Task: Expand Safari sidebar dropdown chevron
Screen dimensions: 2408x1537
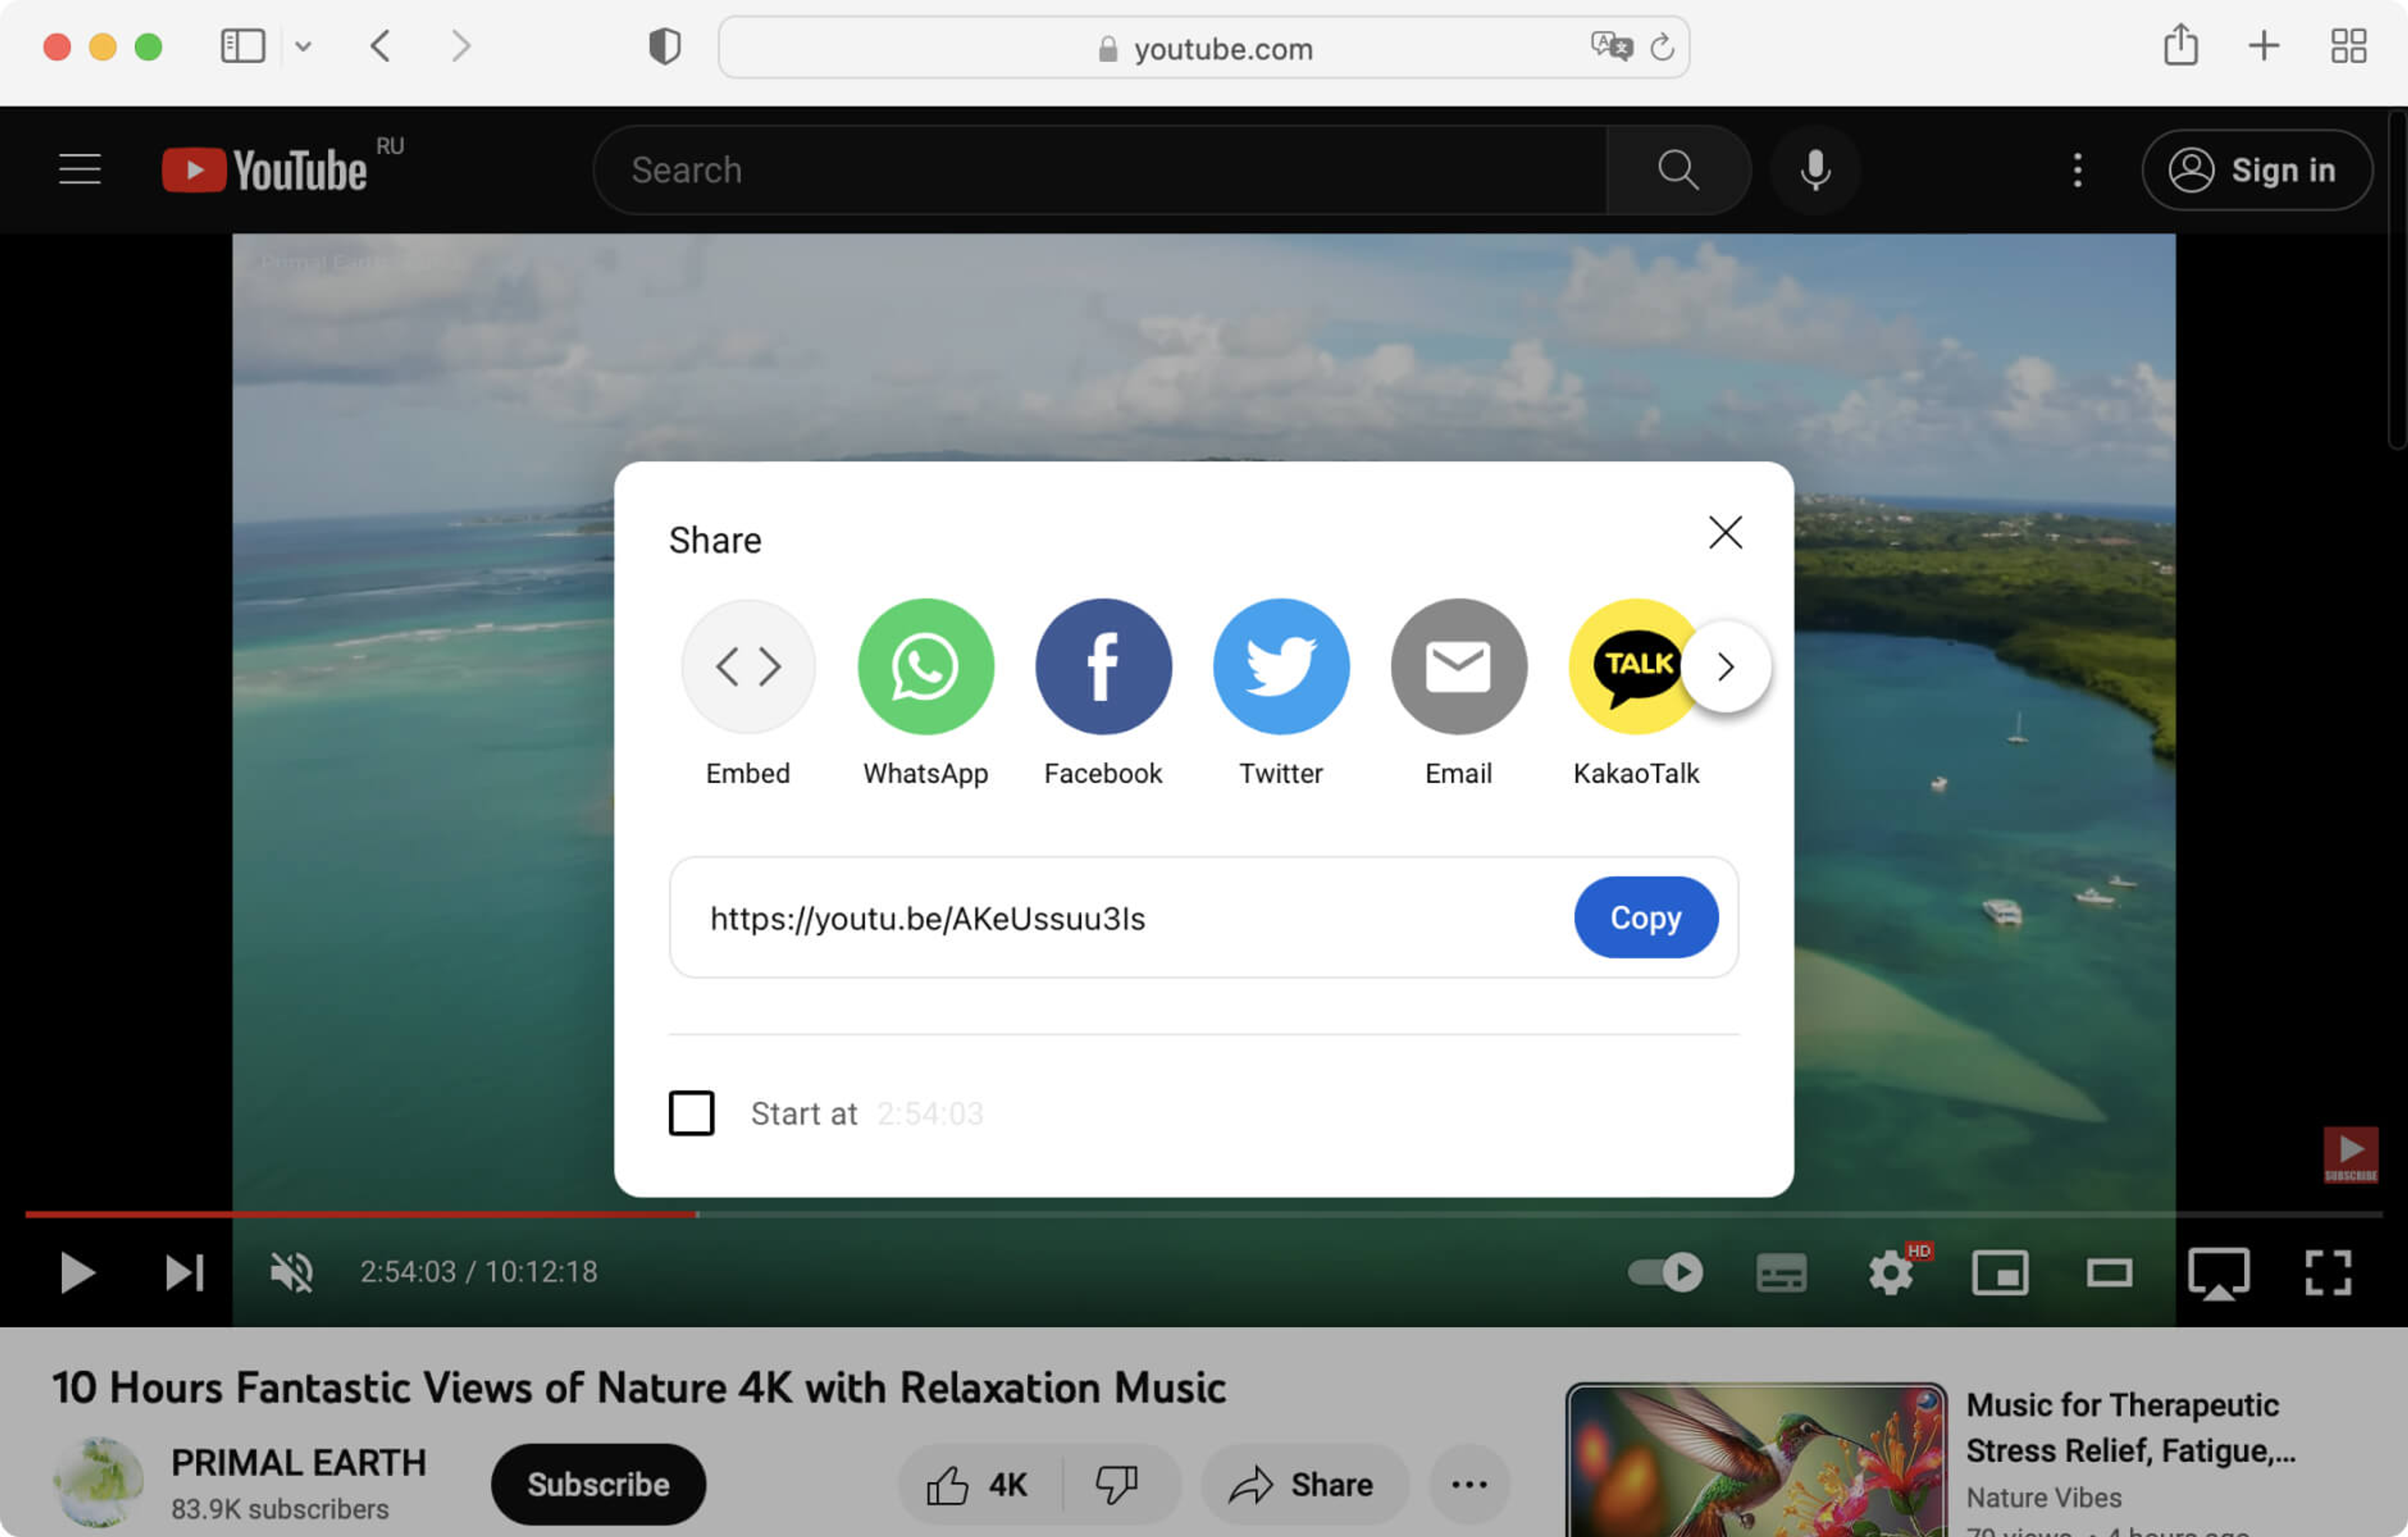Action: tap(303, 46)
